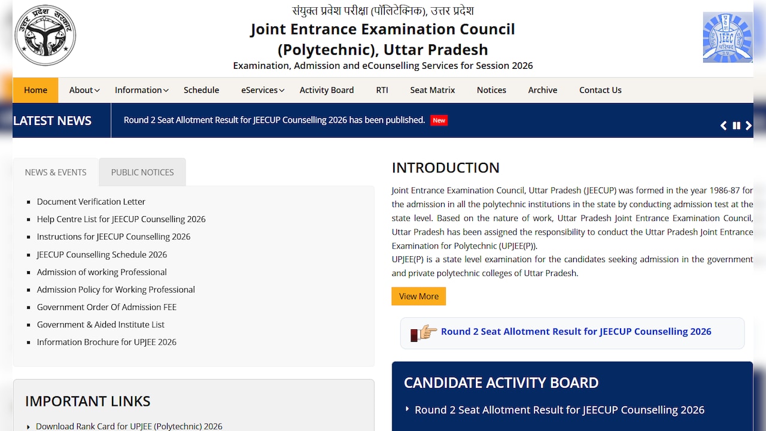Image resolution: width=766 pixels, height=431 pixels.
Task: Open Download Rank Card for UPJEE 2026
Action: point(129,426)
